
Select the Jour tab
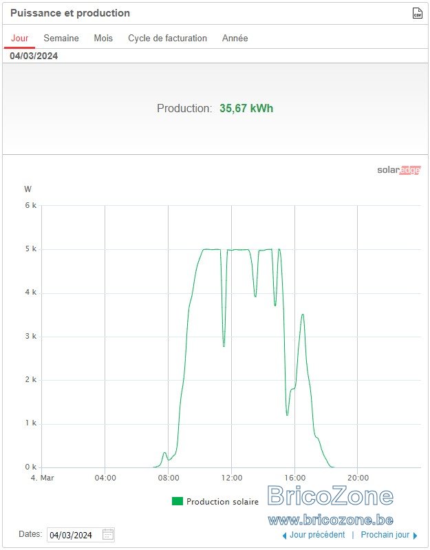19,39
